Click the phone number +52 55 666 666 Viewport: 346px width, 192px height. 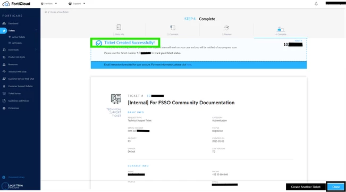tap(220, 174)
